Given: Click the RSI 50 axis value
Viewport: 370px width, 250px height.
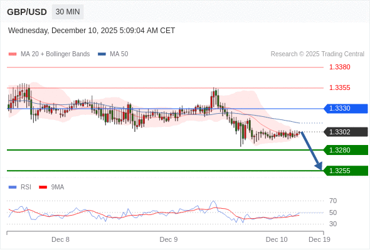Looking at the screenshot, I should coord(333,212).
